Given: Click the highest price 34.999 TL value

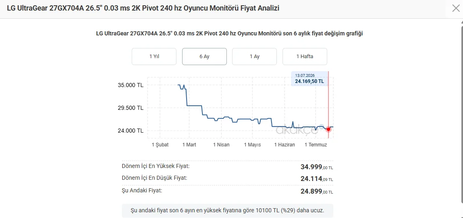Looking at the screenshot, I should coord(317,167).
